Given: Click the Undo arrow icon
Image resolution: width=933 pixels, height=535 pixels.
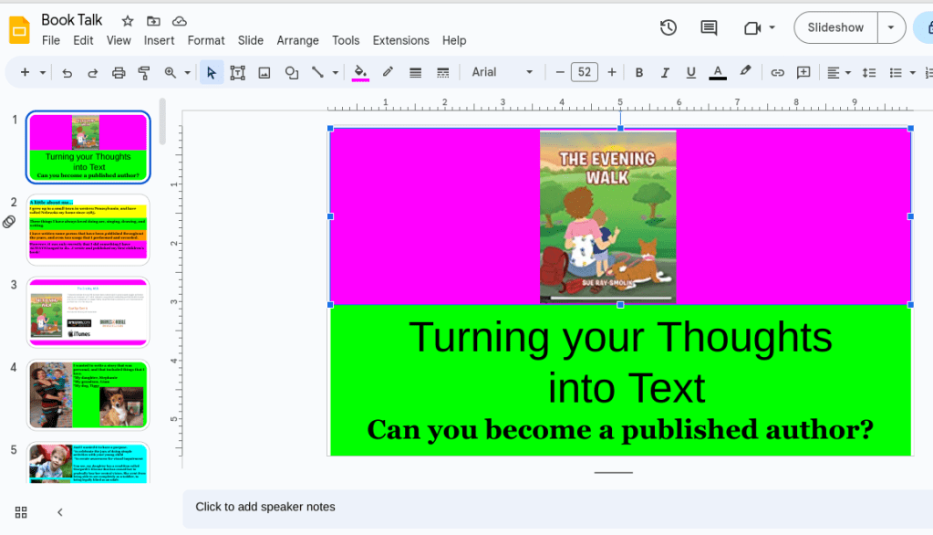Looking at the screenshot, I should click(x=67, y=73).
